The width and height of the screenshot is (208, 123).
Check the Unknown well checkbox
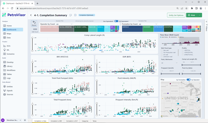pos(162,56)
